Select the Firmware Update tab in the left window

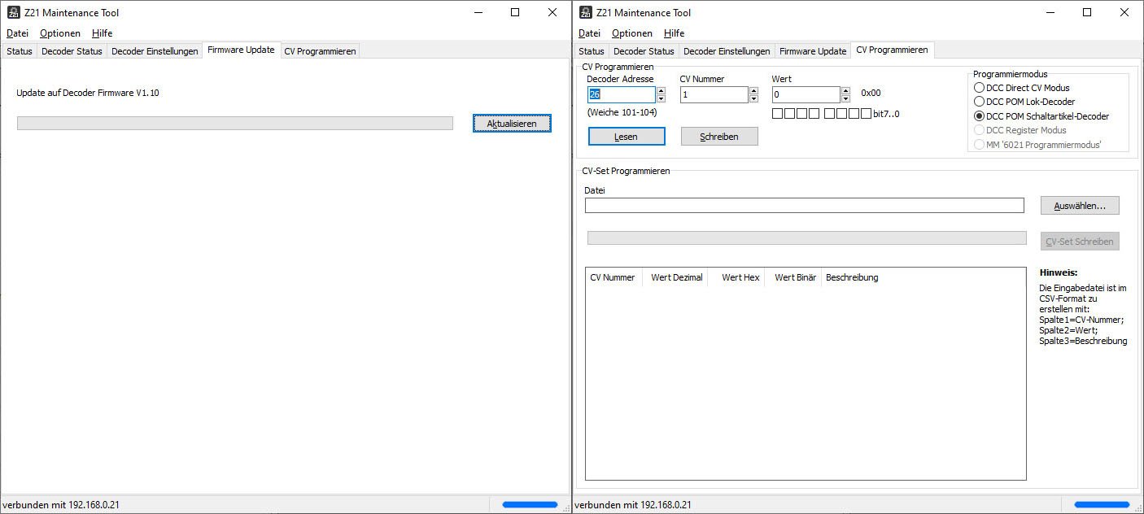coord(241,50)
